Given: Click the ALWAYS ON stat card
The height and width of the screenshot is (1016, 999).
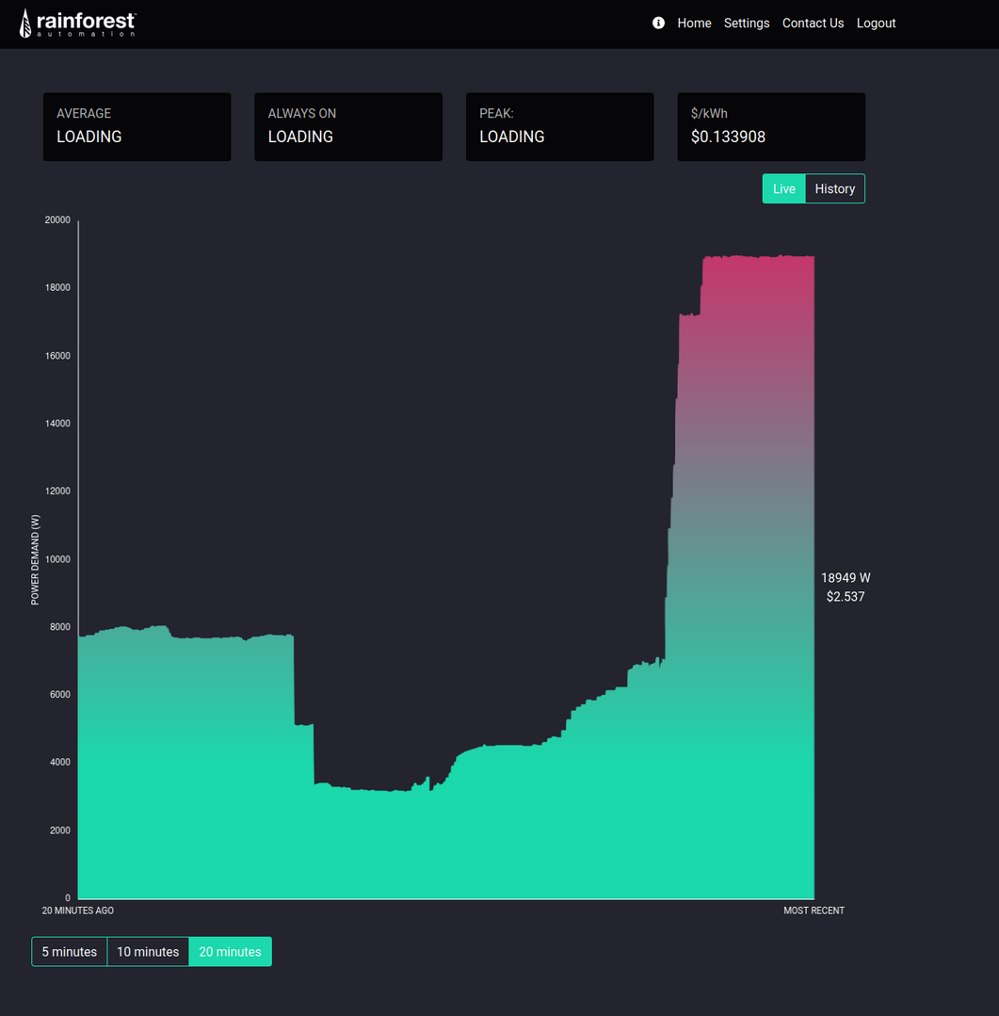Looking at the screenshot, I should click(x=347, y=126).
